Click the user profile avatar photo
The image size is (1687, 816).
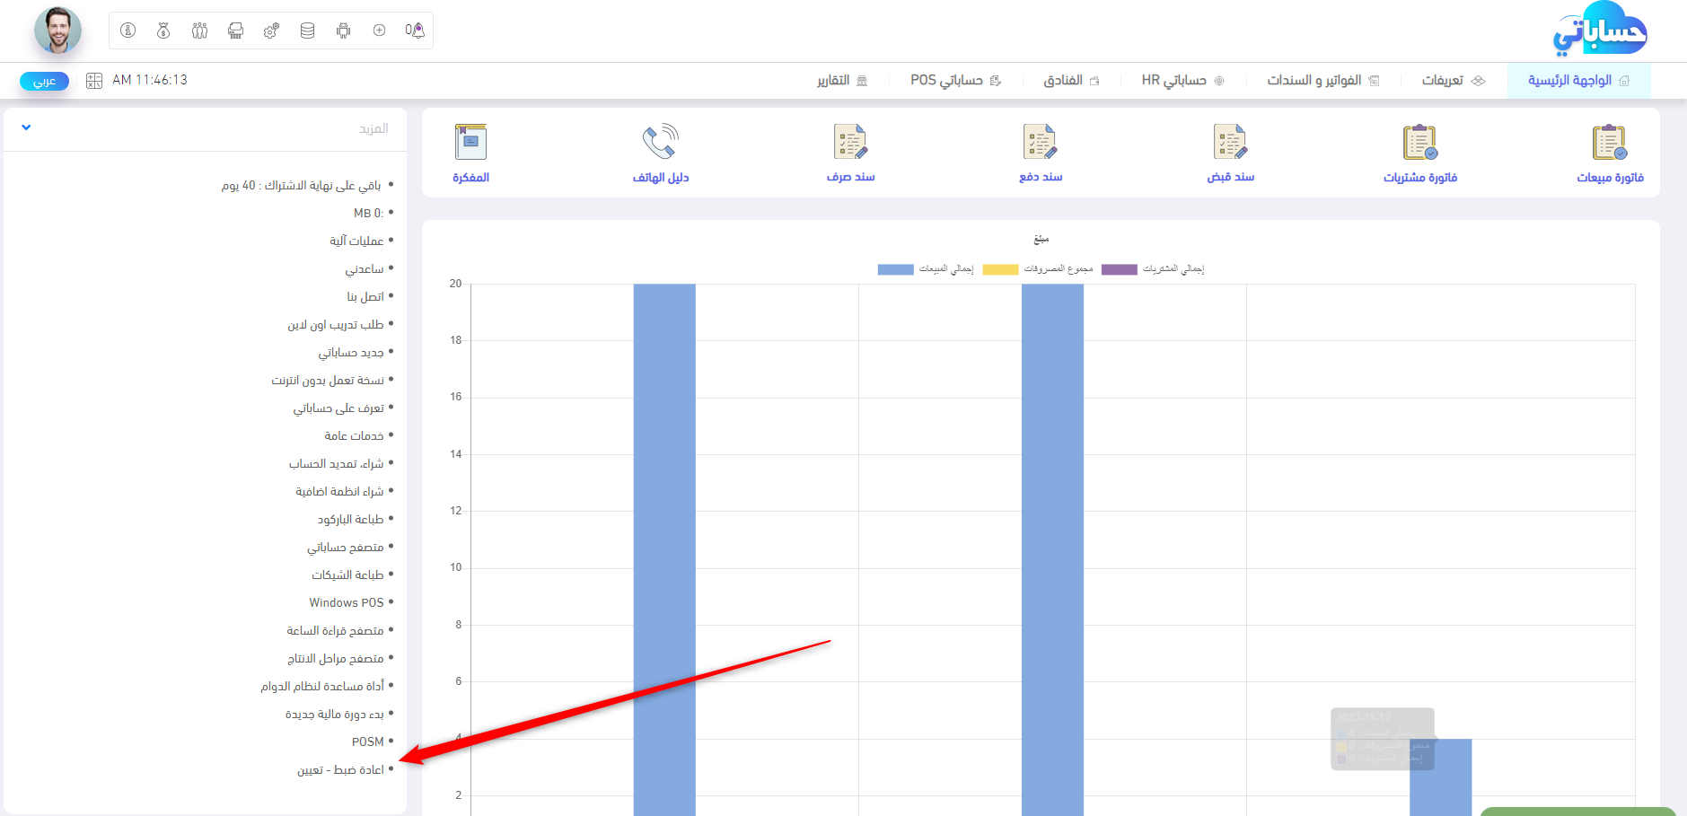click(57, 31)
